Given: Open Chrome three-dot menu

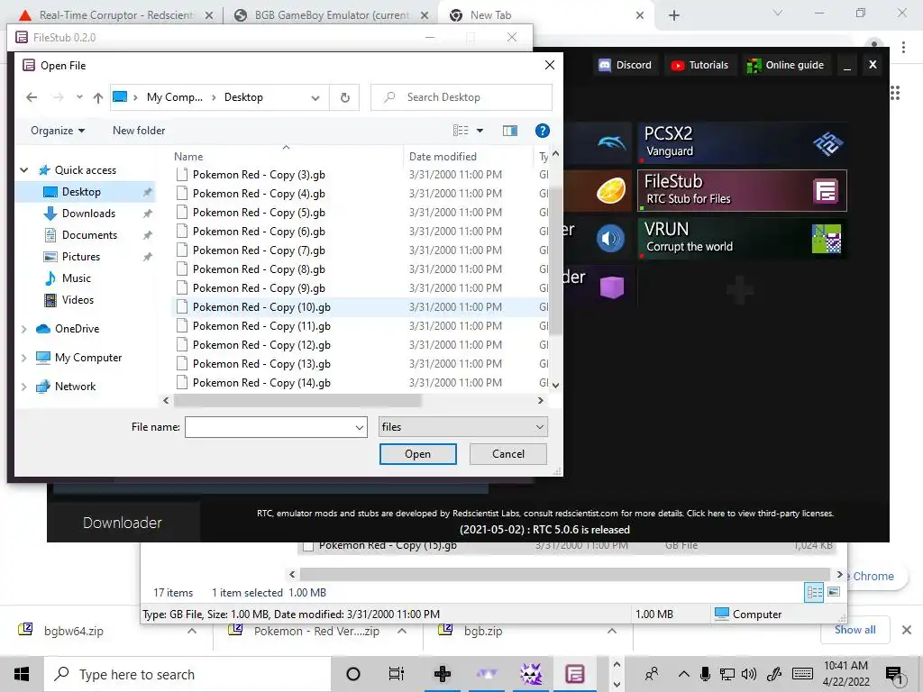Looking at the screenshot, I should 903,47.
